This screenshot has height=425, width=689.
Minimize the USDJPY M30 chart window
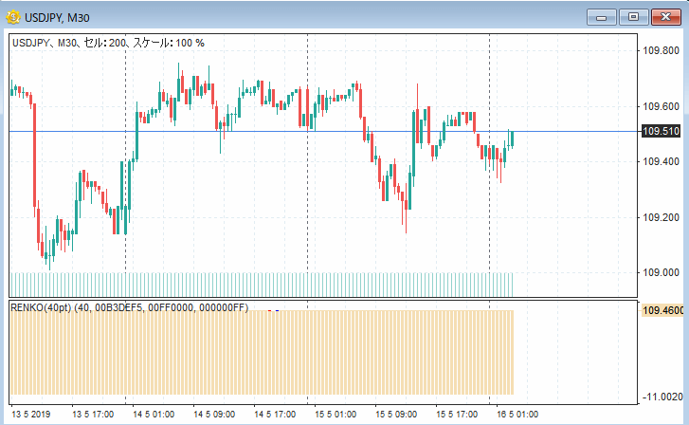pos(601,16)
